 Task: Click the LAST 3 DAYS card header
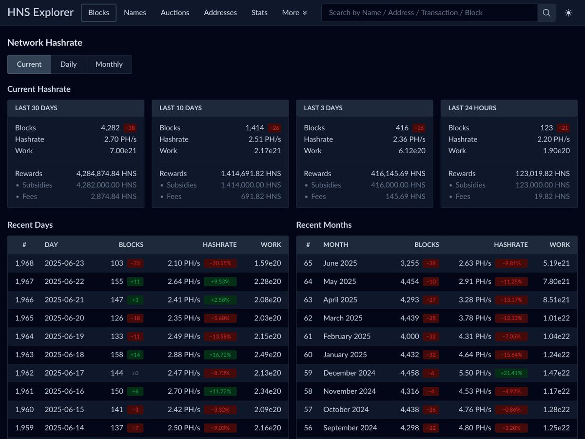(365, 108)
